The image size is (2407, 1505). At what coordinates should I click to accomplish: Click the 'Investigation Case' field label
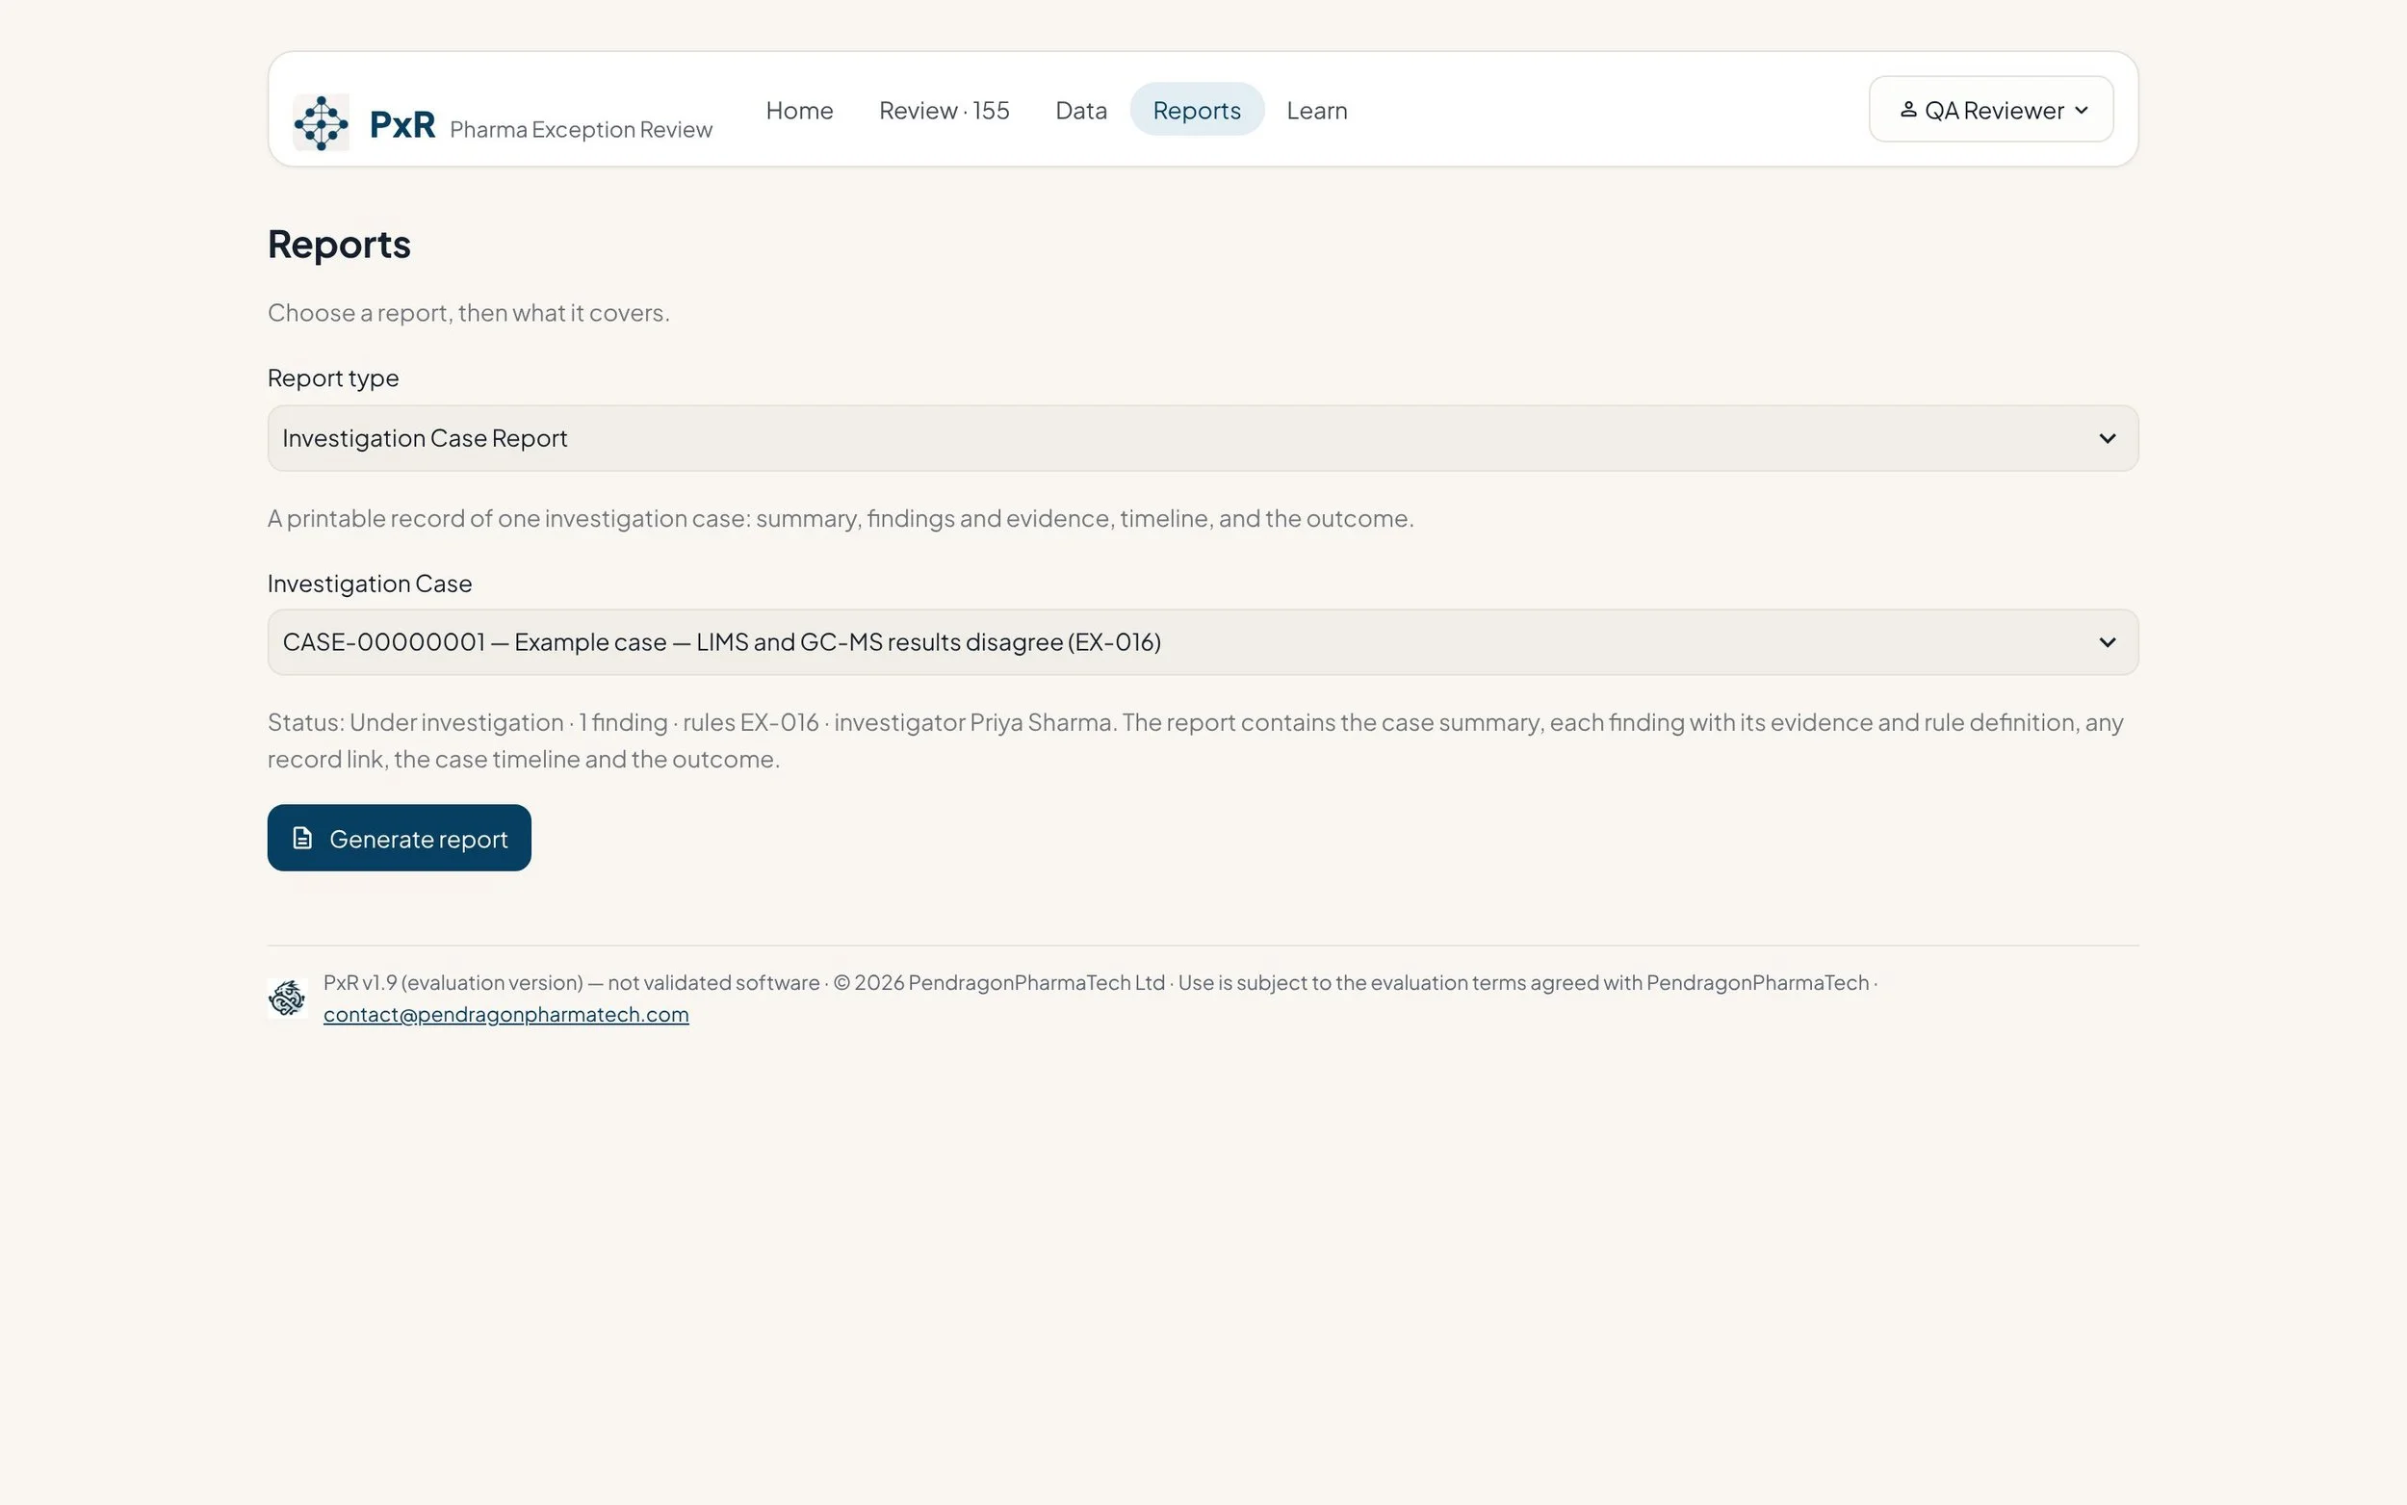369,584
